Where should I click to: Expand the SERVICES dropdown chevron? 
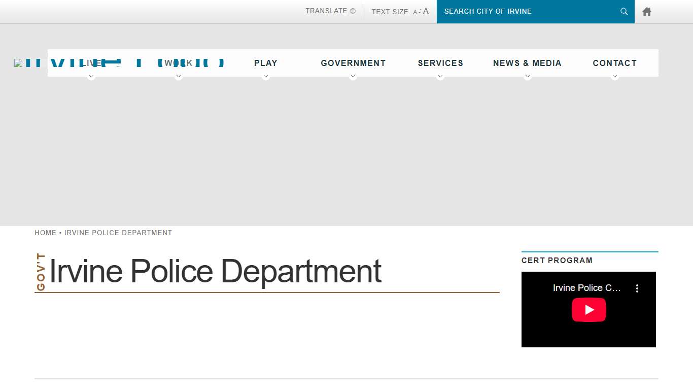(440, 76)
